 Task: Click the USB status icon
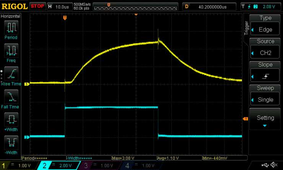tap(265, 165)
